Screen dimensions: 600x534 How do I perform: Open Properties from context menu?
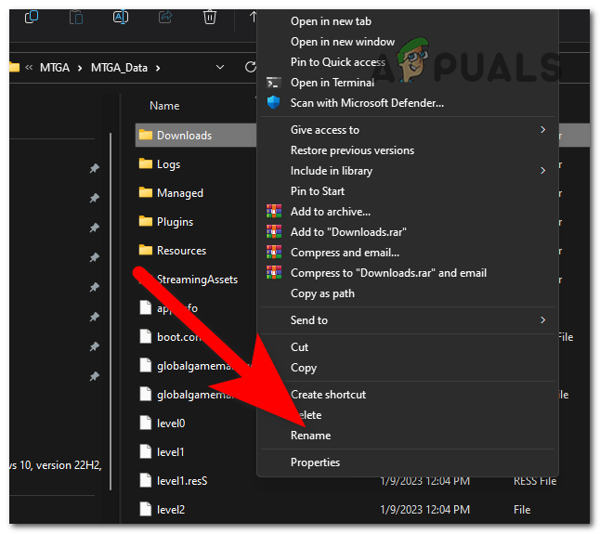click(x=408, y=462)
